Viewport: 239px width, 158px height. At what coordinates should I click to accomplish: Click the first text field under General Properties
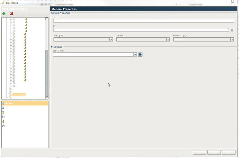144,21
